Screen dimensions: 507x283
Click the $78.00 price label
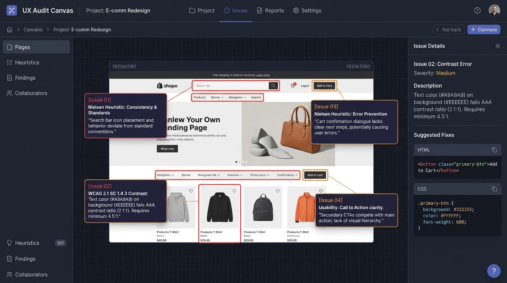point(205,240)
